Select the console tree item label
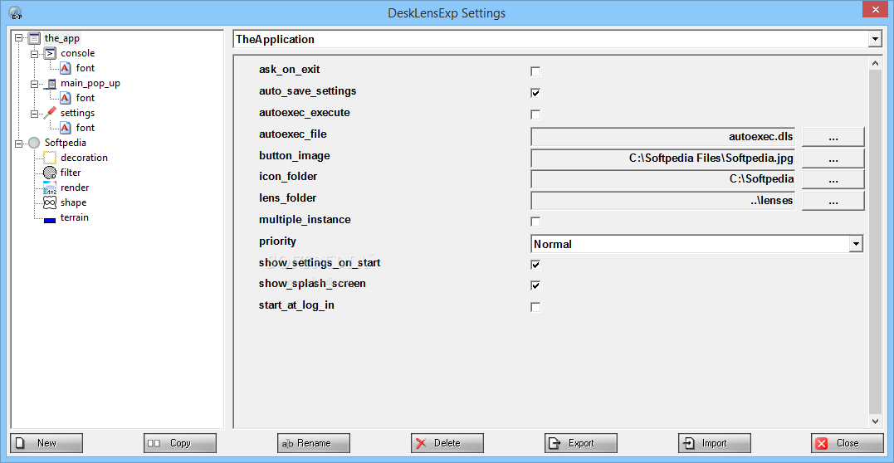 click(77, 54)
